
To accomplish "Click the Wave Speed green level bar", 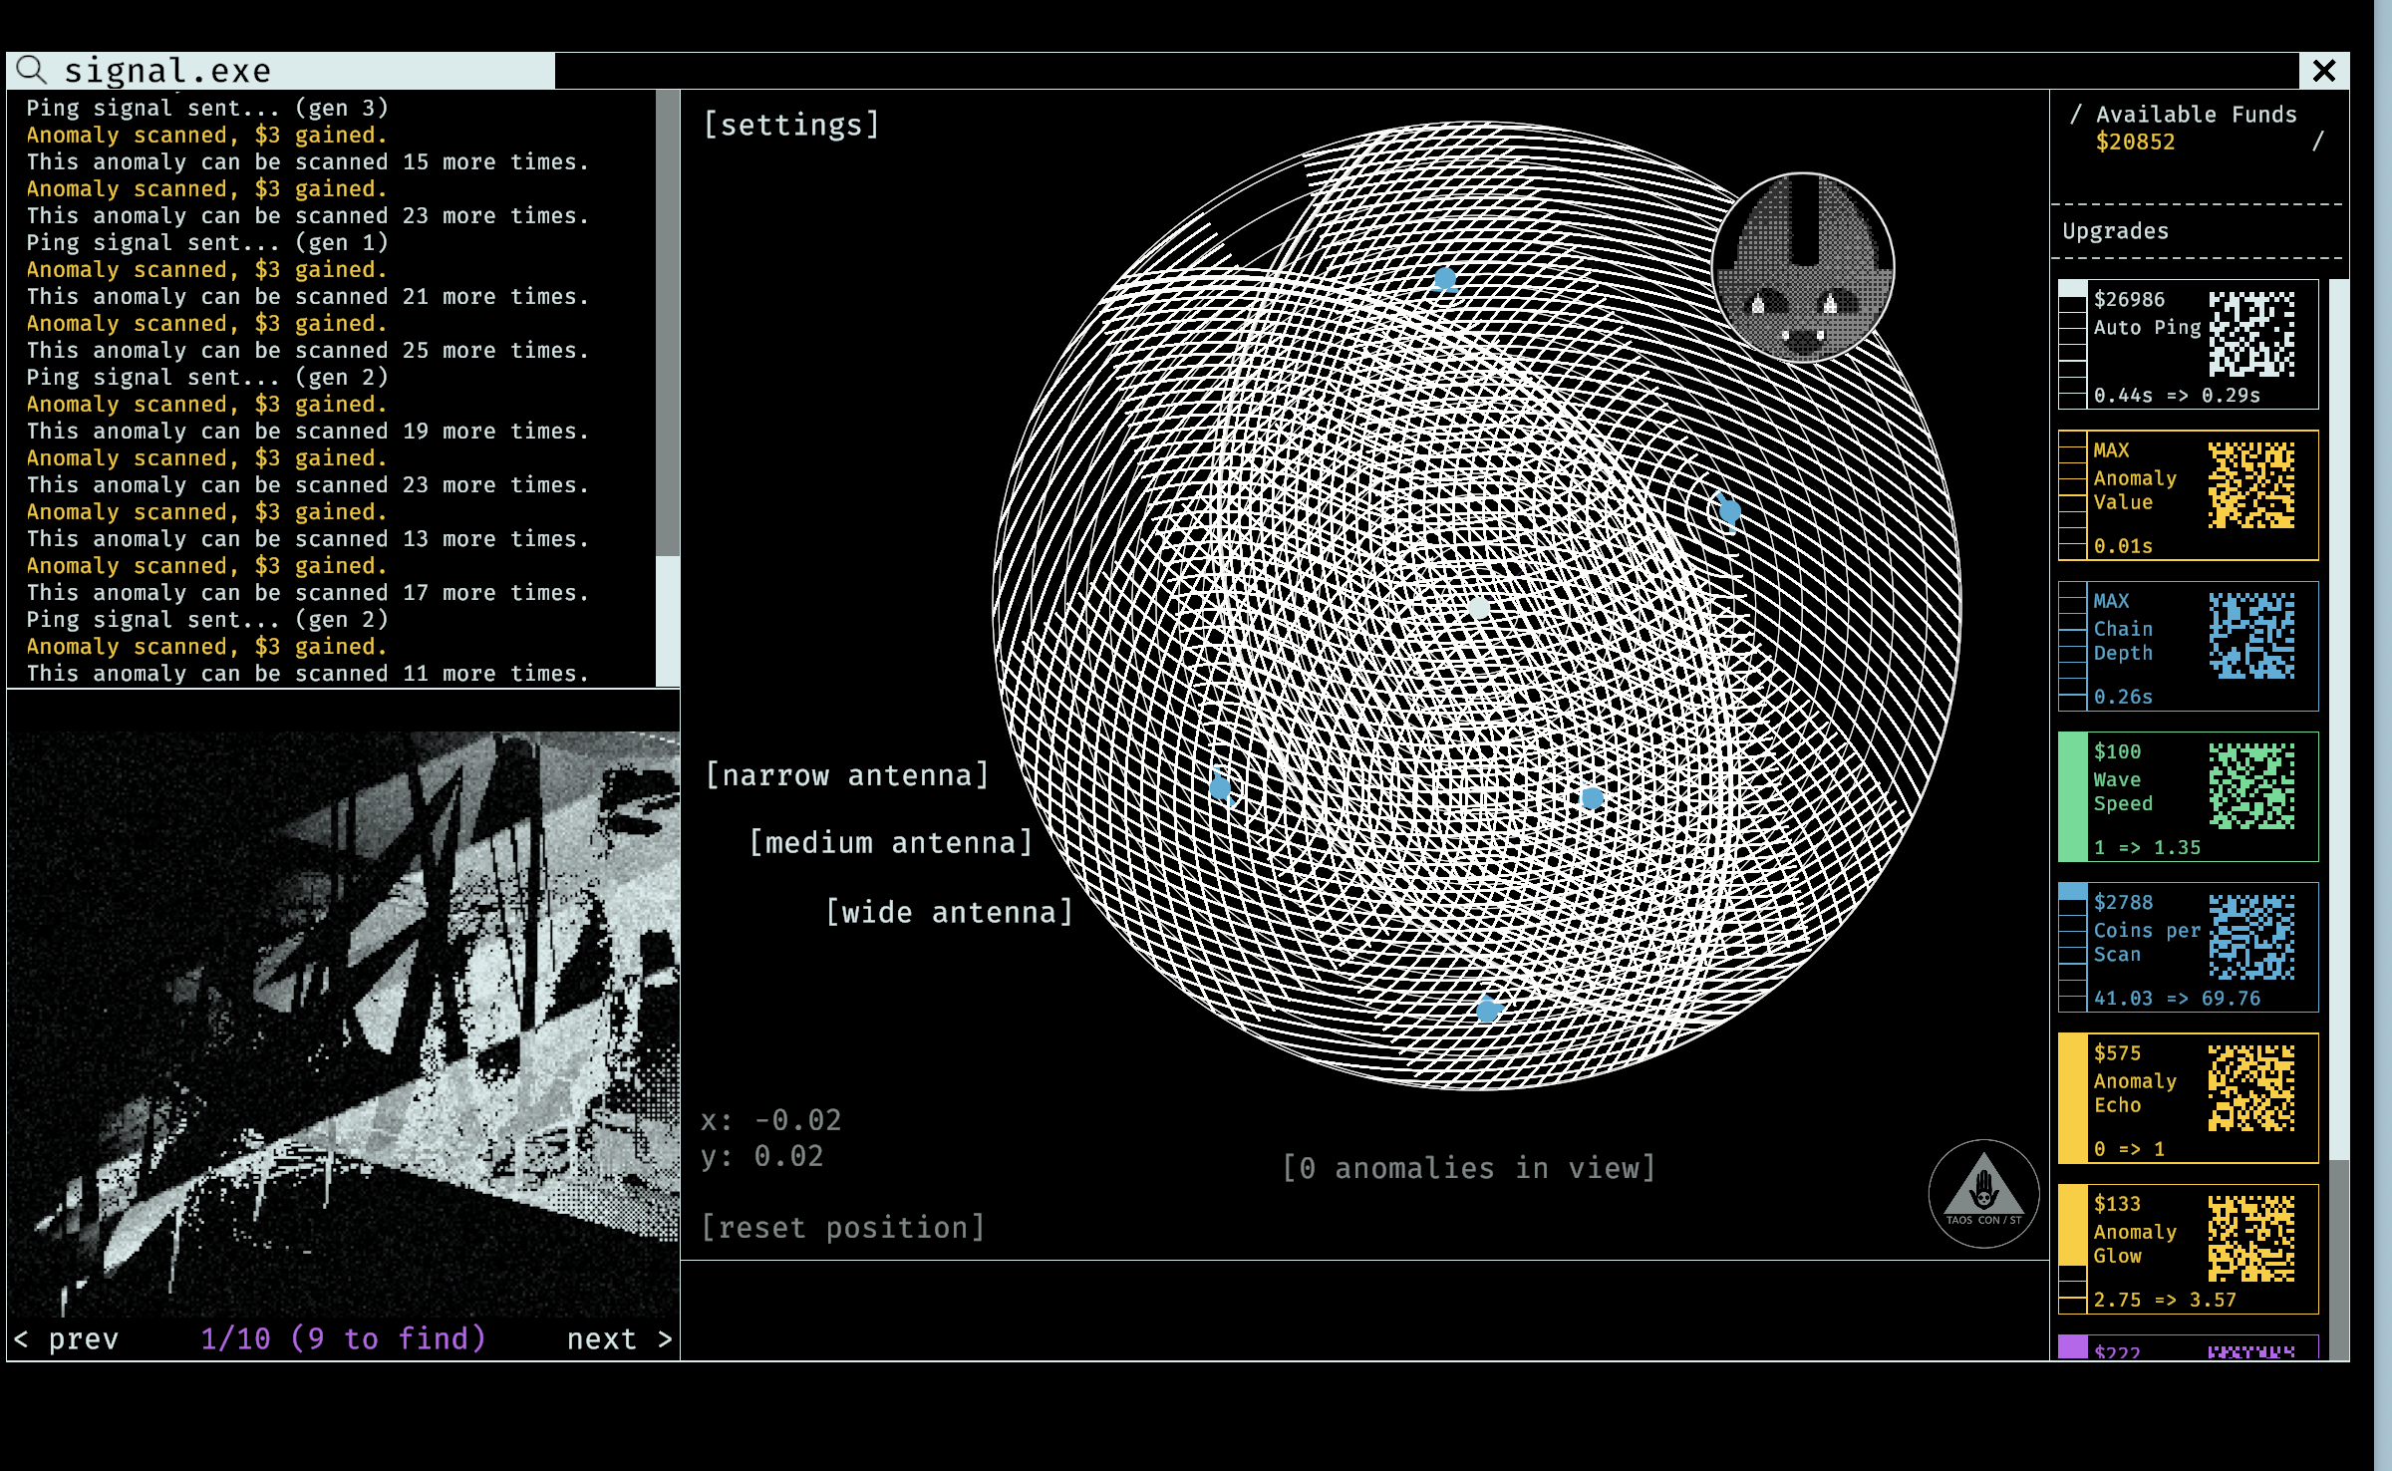I will click(2073, 796).
